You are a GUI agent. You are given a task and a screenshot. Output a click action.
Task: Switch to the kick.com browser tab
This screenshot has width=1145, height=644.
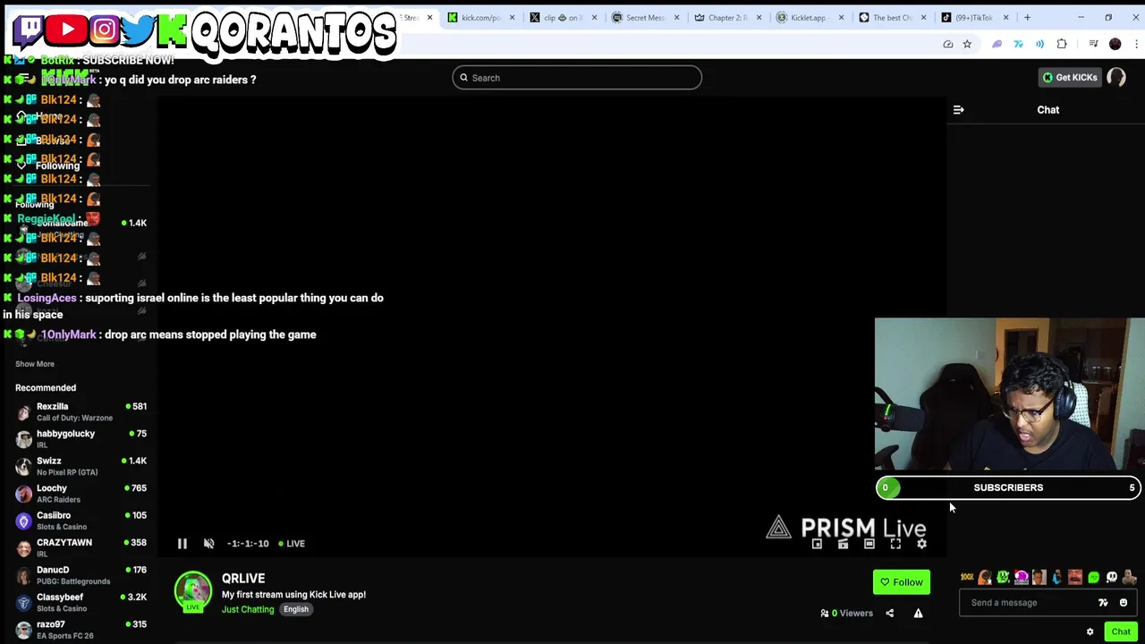[x=479, y=18]
